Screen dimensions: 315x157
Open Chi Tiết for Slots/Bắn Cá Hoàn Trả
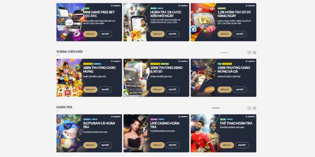point(105,145)
